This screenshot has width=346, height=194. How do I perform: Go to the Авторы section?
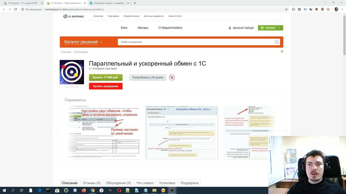coord(143,28)
